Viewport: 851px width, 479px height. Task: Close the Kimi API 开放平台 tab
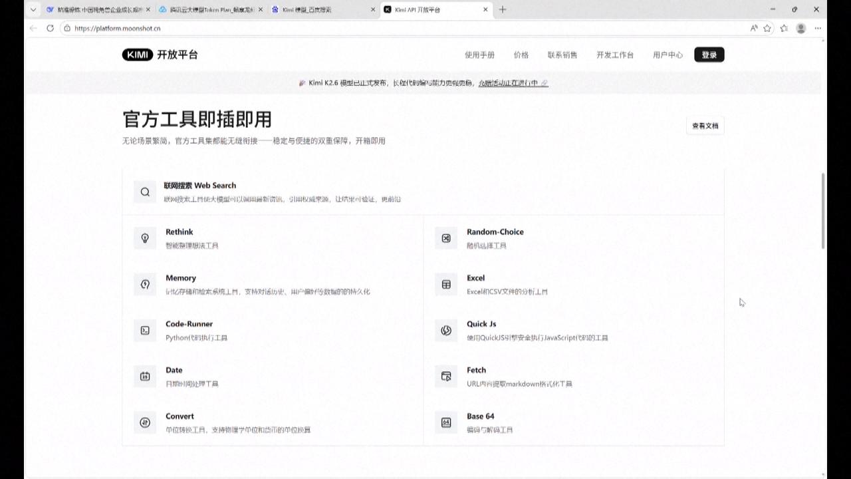coord(485,9)
